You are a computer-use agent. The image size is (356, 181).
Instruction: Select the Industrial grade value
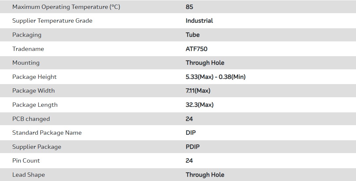pyautogui.click(x=199, y=21)
